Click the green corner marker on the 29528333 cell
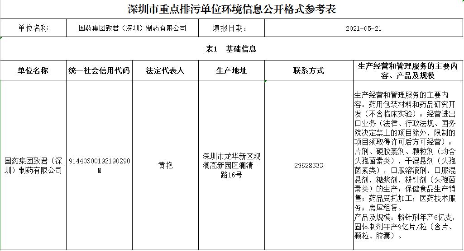 click(x=266, y=82)
